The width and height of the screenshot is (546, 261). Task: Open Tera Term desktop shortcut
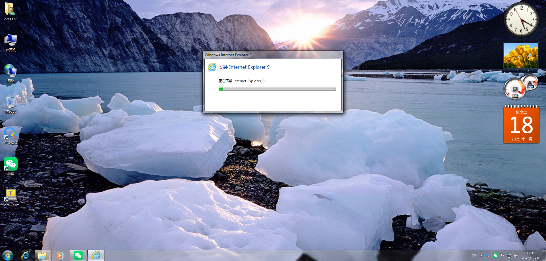11,196
